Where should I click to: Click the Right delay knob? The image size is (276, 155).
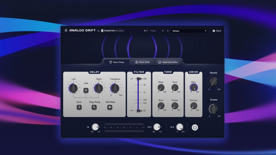pos(98,88)
